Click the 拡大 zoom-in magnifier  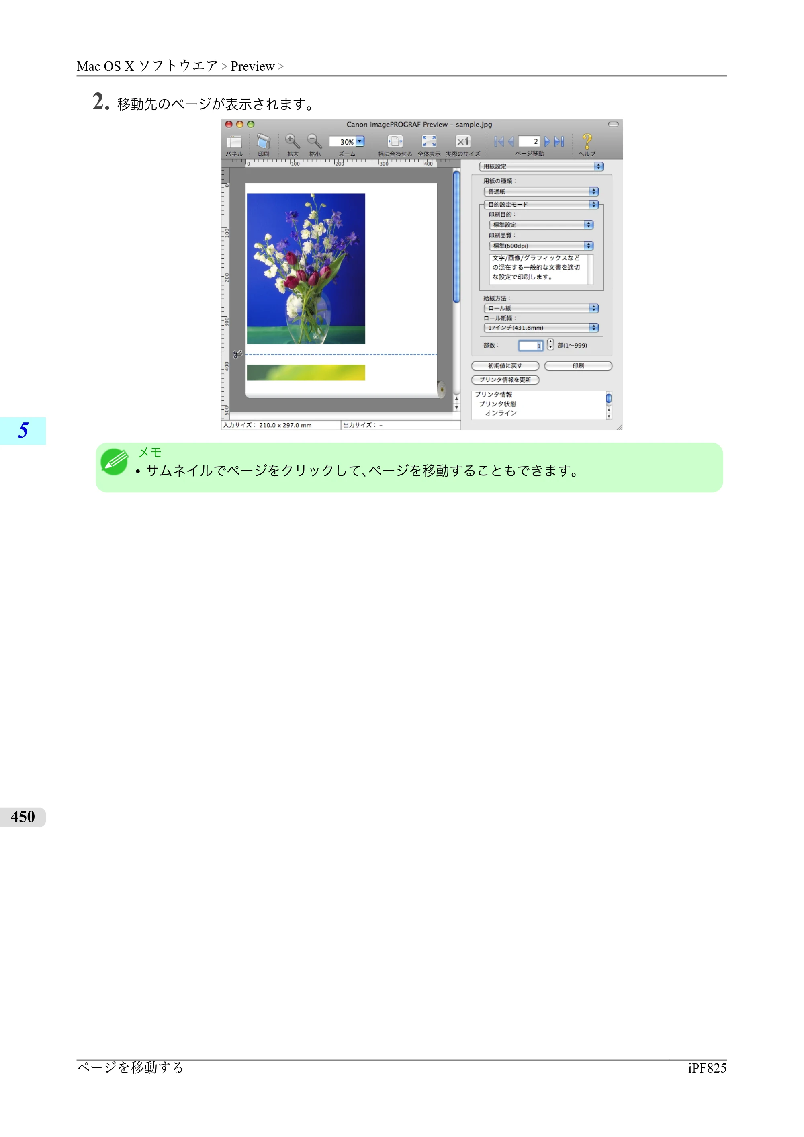click(292, 141)
